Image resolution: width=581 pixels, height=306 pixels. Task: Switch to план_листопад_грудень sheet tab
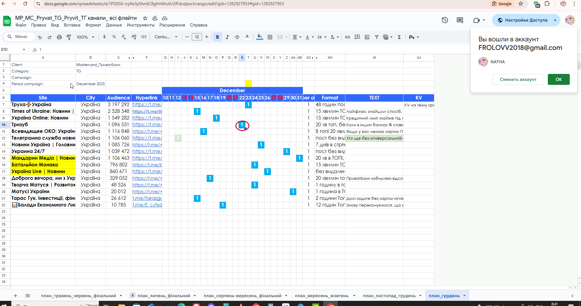click(x=389, y=296)
